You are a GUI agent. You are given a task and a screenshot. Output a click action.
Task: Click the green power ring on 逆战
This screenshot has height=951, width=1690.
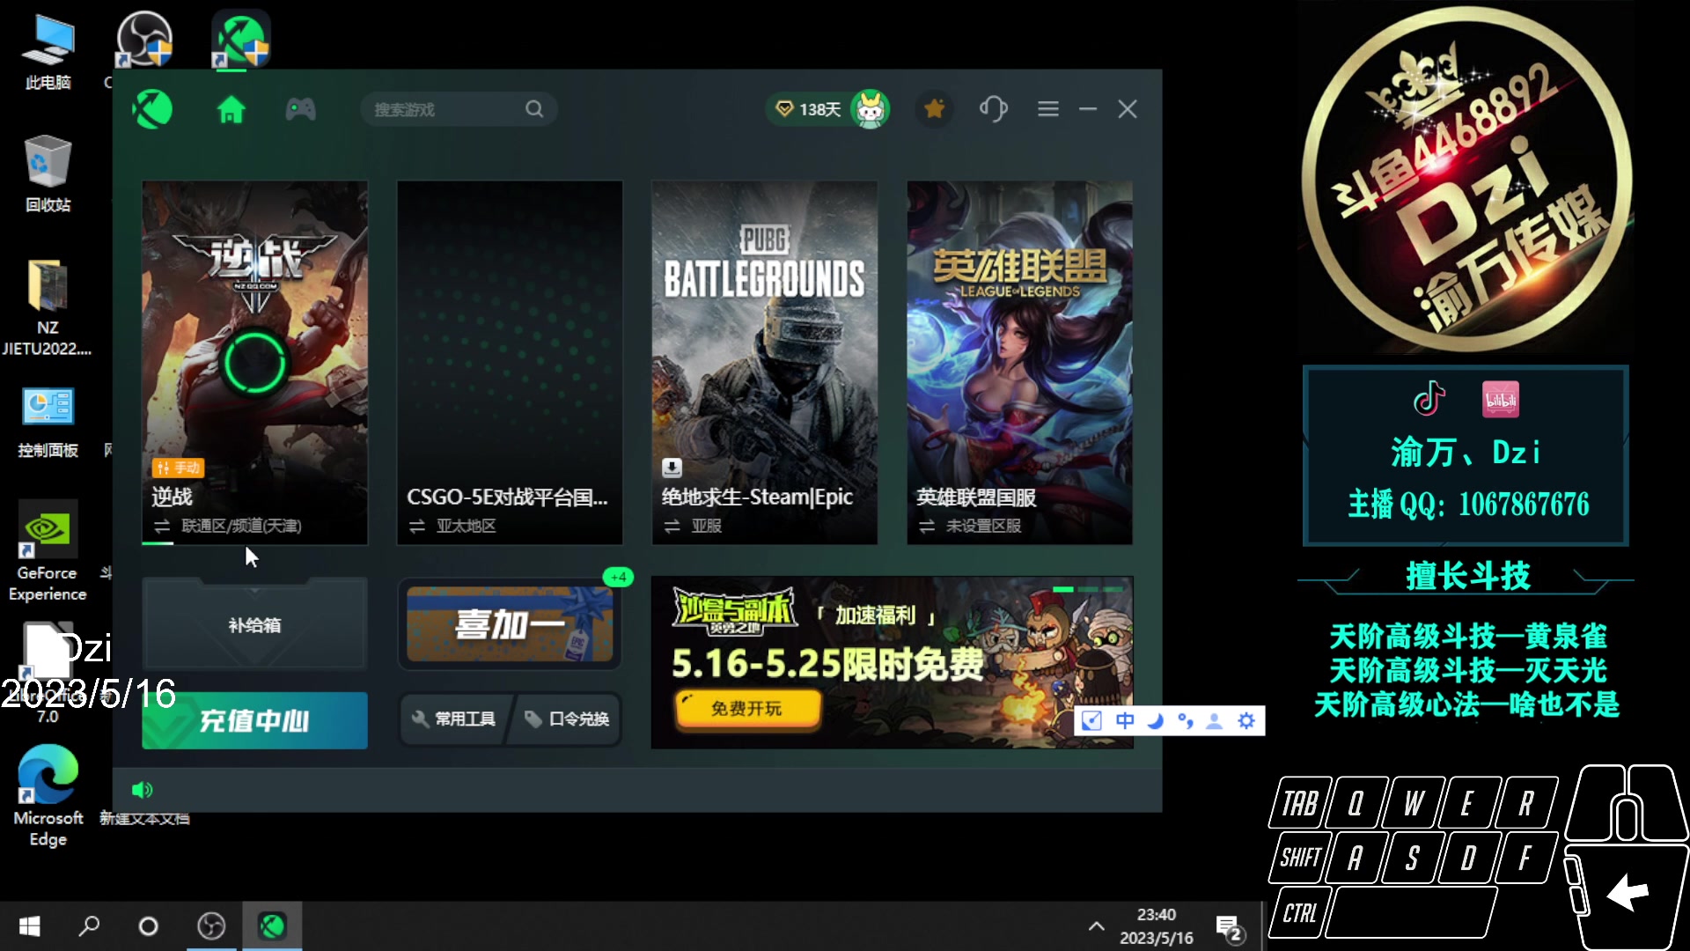tap(254, 363)
